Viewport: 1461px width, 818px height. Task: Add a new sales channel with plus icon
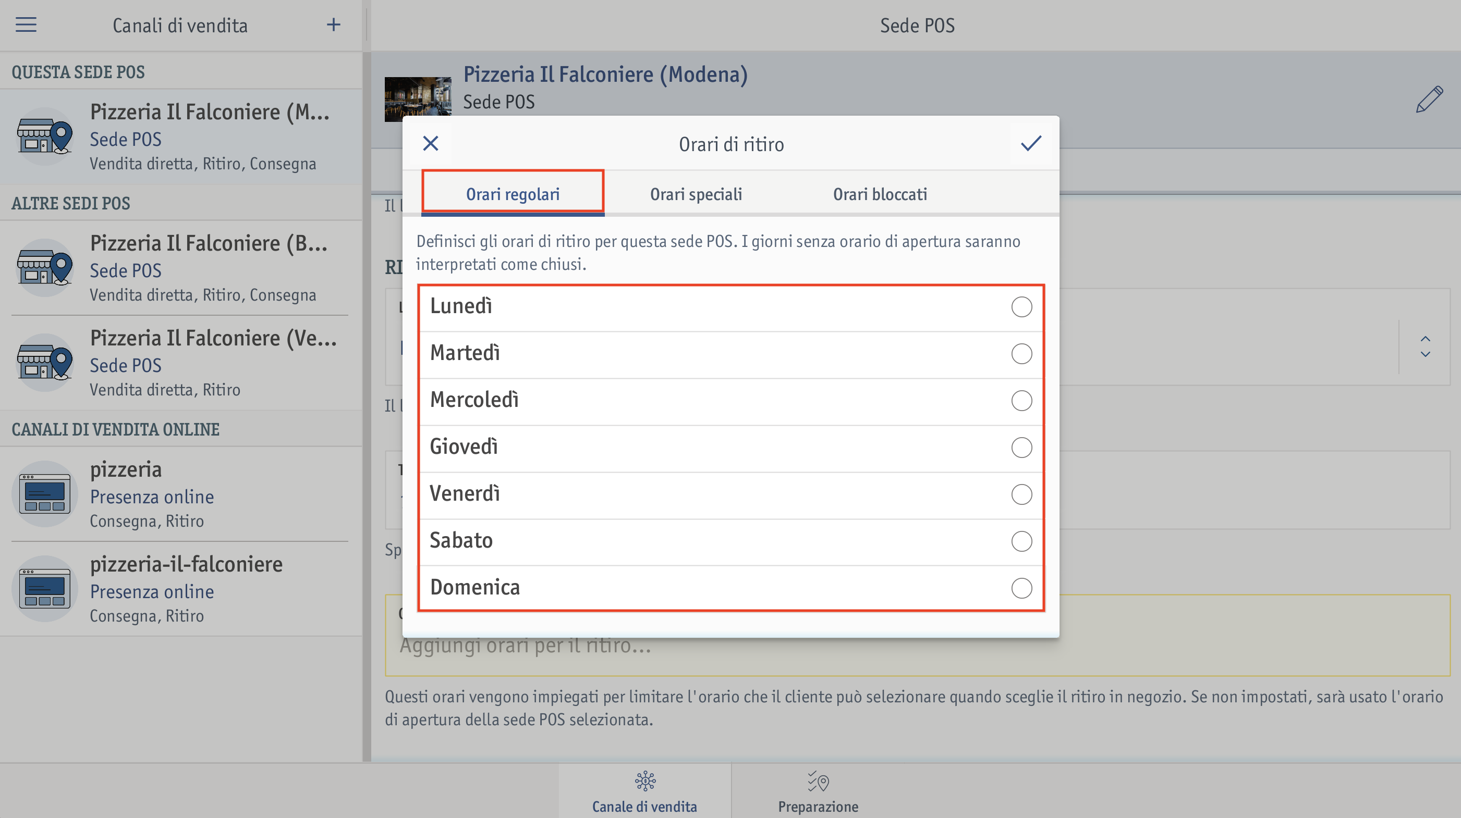(334, 24)
